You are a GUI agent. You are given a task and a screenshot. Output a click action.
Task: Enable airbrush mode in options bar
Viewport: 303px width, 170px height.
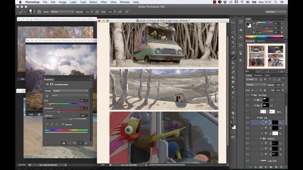[120, 12]
